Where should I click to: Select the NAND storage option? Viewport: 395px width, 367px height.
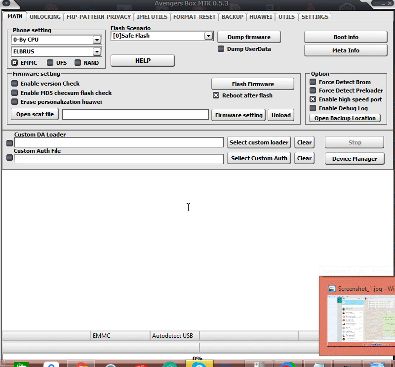(78, 63)
